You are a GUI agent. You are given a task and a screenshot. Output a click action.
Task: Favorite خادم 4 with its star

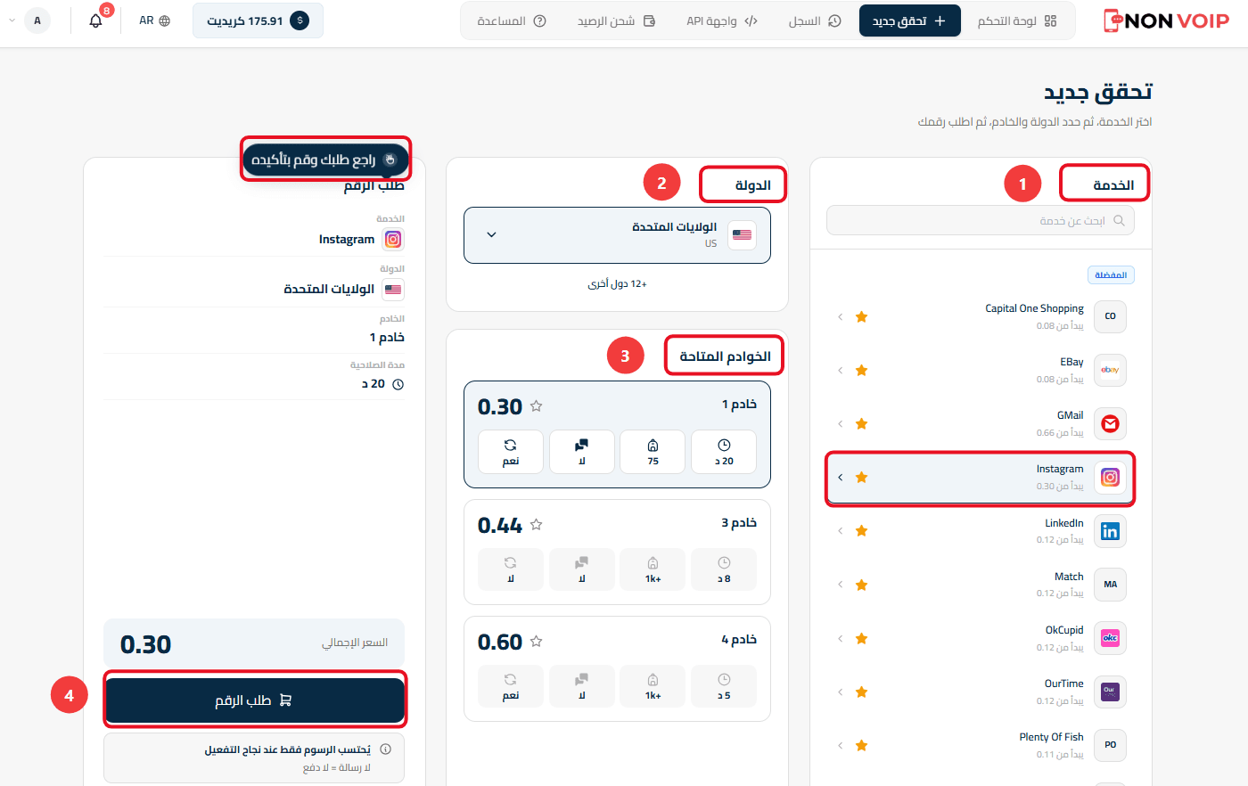[536, 641]
